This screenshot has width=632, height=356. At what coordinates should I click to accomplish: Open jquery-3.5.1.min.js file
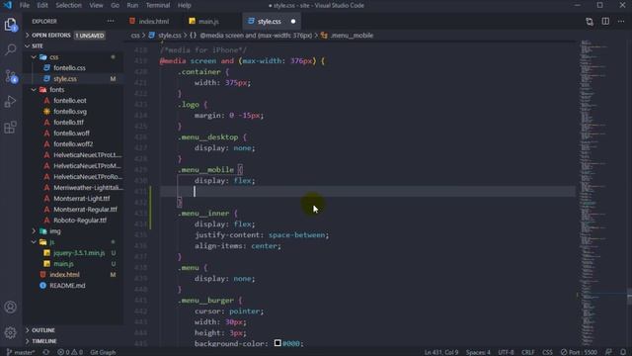(79, 253)
